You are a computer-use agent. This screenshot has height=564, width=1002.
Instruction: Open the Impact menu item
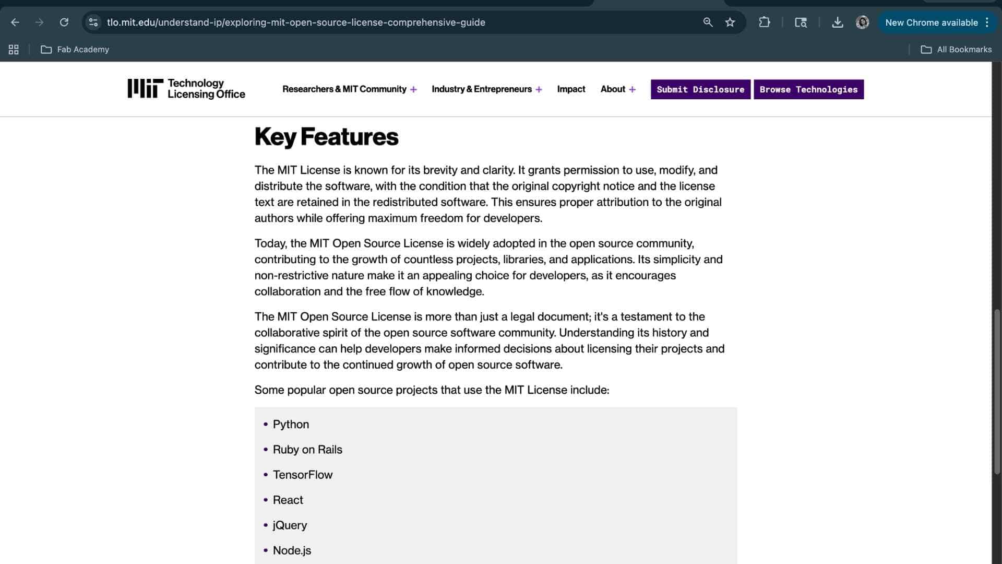tap(571, 89)
